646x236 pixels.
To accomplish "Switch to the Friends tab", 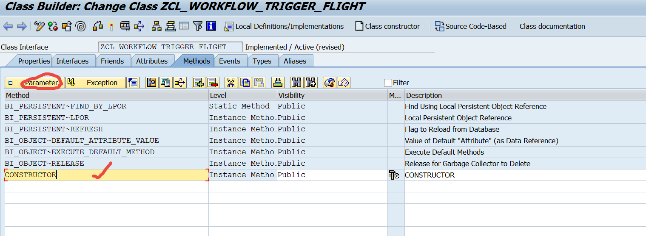I will pos(112,61).
